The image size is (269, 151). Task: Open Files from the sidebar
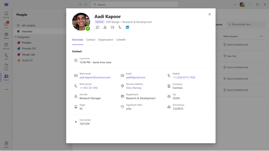[x=6, y=67]
